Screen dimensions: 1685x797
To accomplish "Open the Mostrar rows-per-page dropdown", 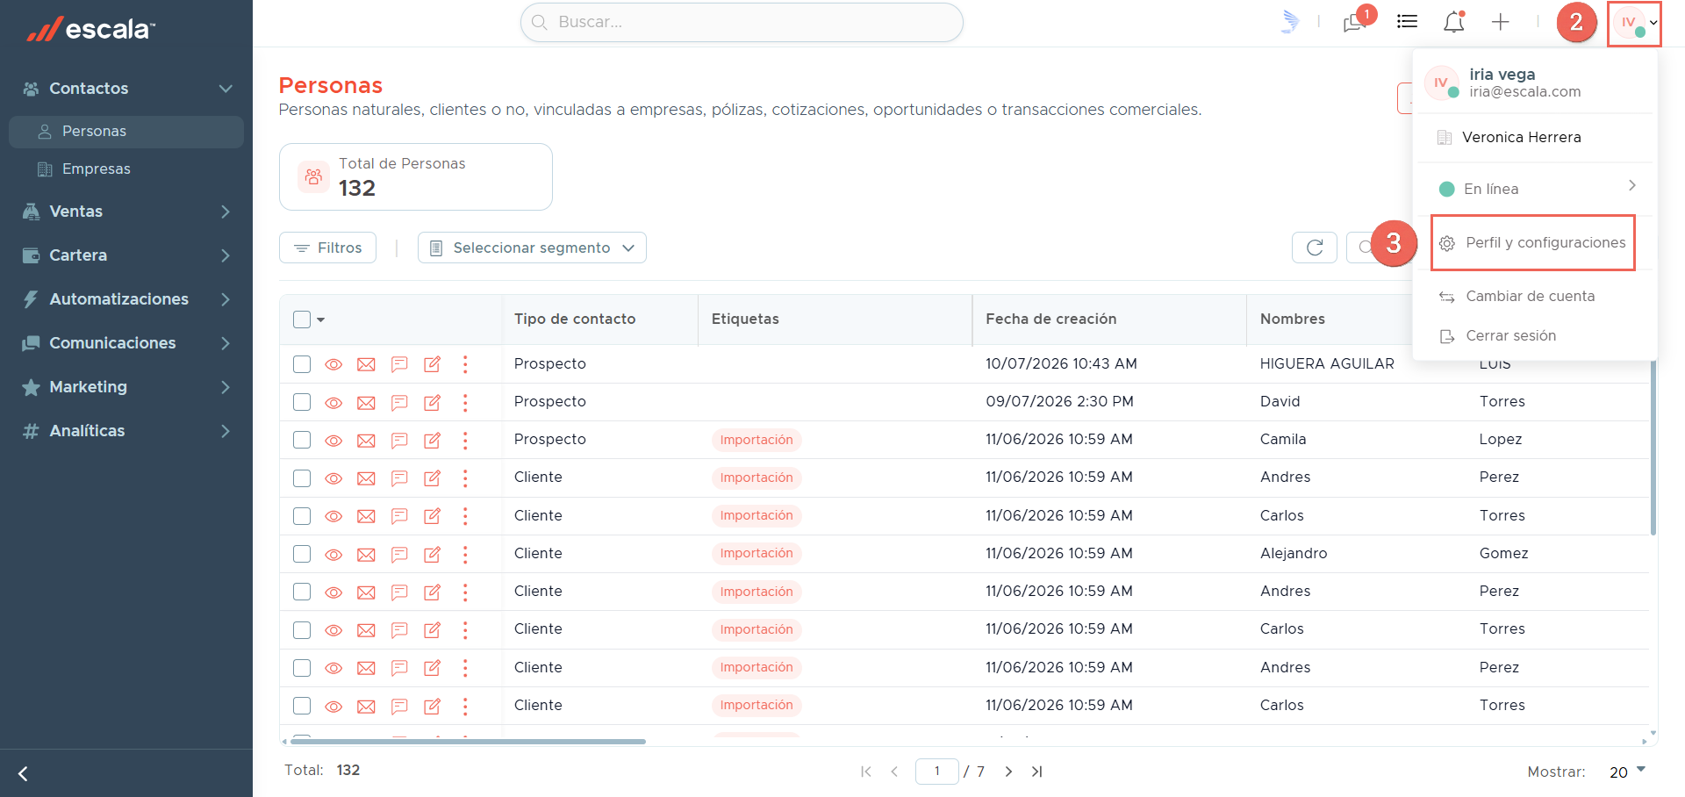I will pos(1627,772).
